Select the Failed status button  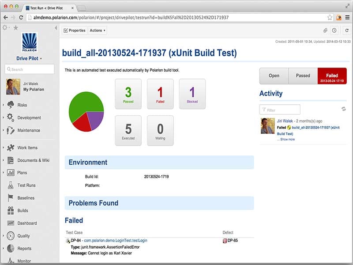coord(332,76)
